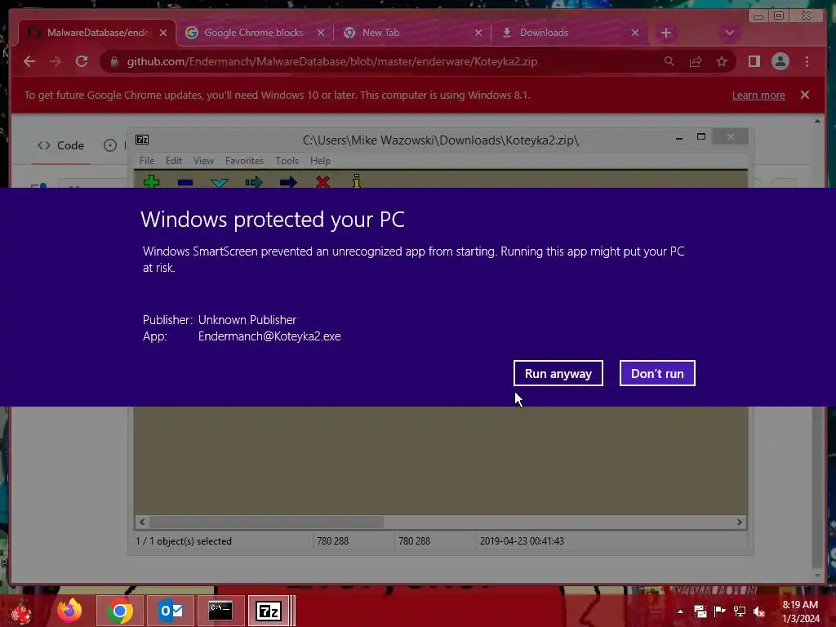The width and height of the screenshot is (836, 627).
Task: Open the 7-Zip View menu
Action: click(x=203, y=161)
